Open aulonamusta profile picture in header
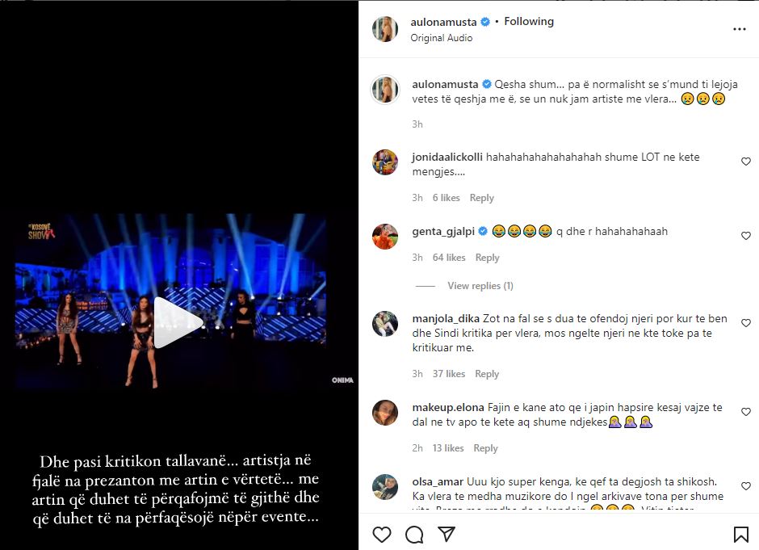This screenshot has width=759, height=550. (385, 29)
